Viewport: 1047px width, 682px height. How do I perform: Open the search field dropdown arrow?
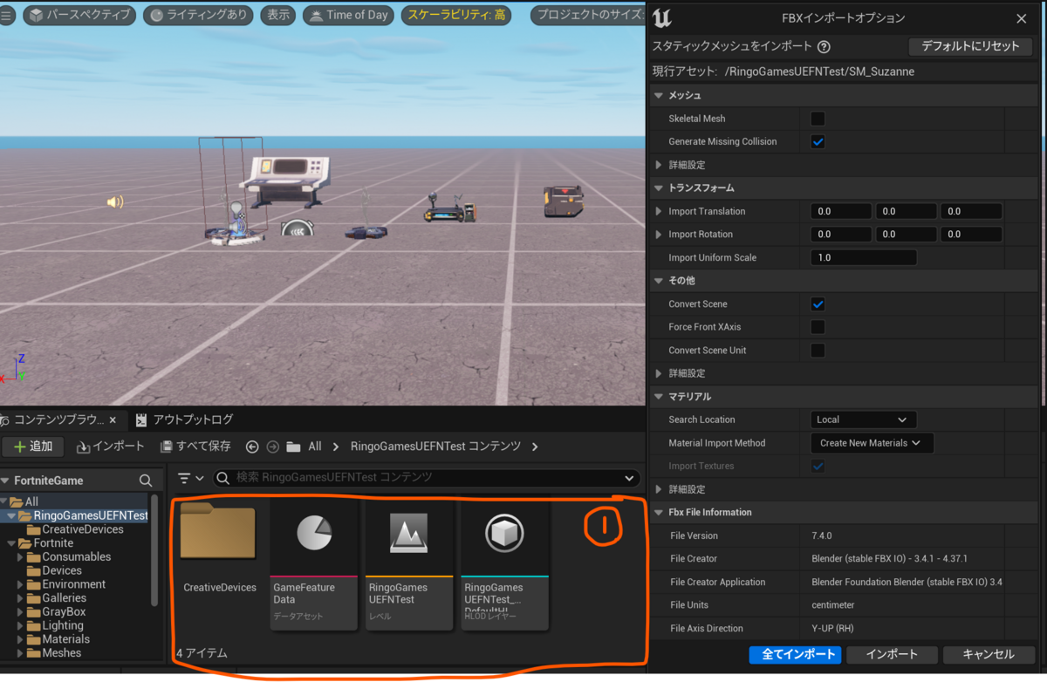(629, 478)
